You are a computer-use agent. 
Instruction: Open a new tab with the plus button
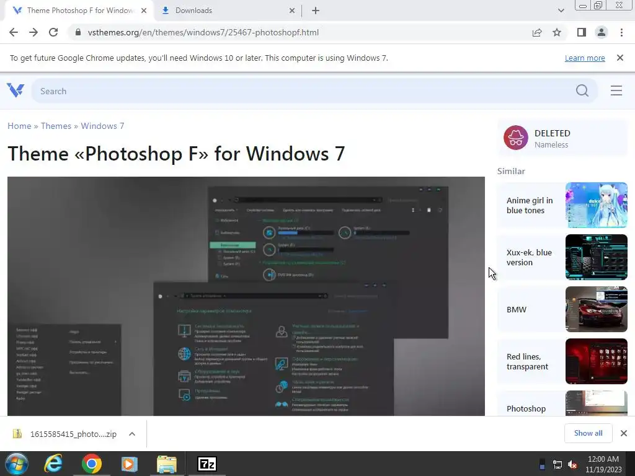point(316,11)
